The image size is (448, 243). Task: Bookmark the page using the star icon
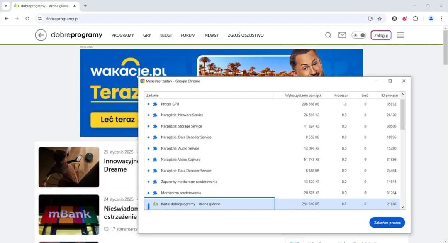[380, 19]
